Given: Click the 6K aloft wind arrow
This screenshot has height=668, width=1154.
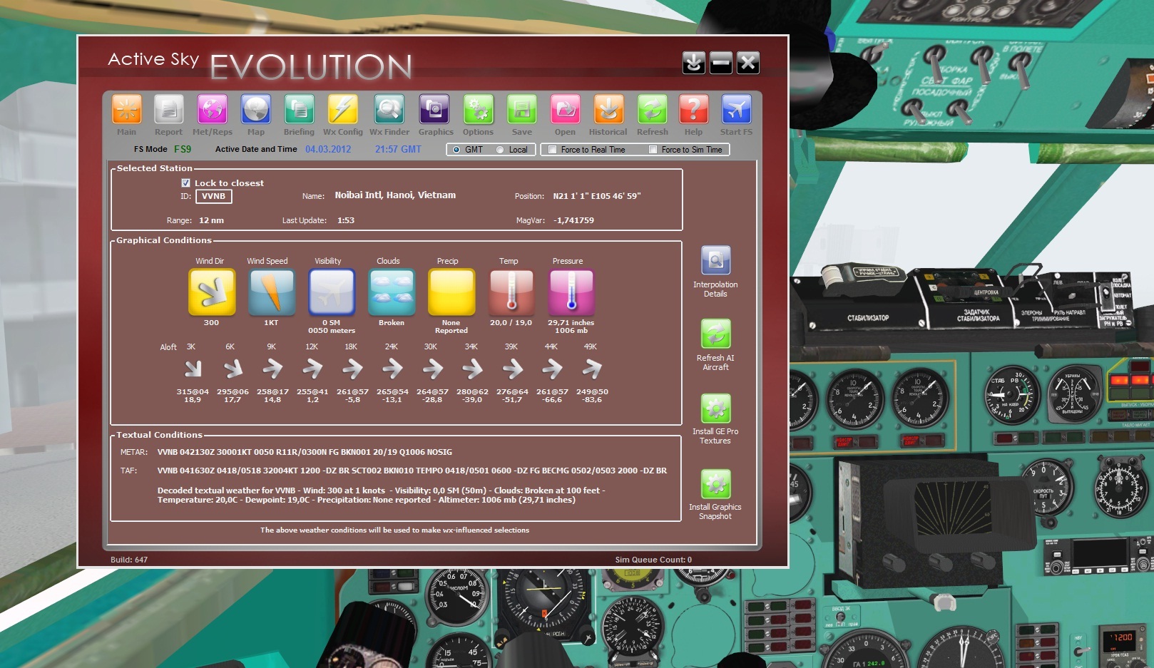Looking at the screenshot, I should coord(233,369).
